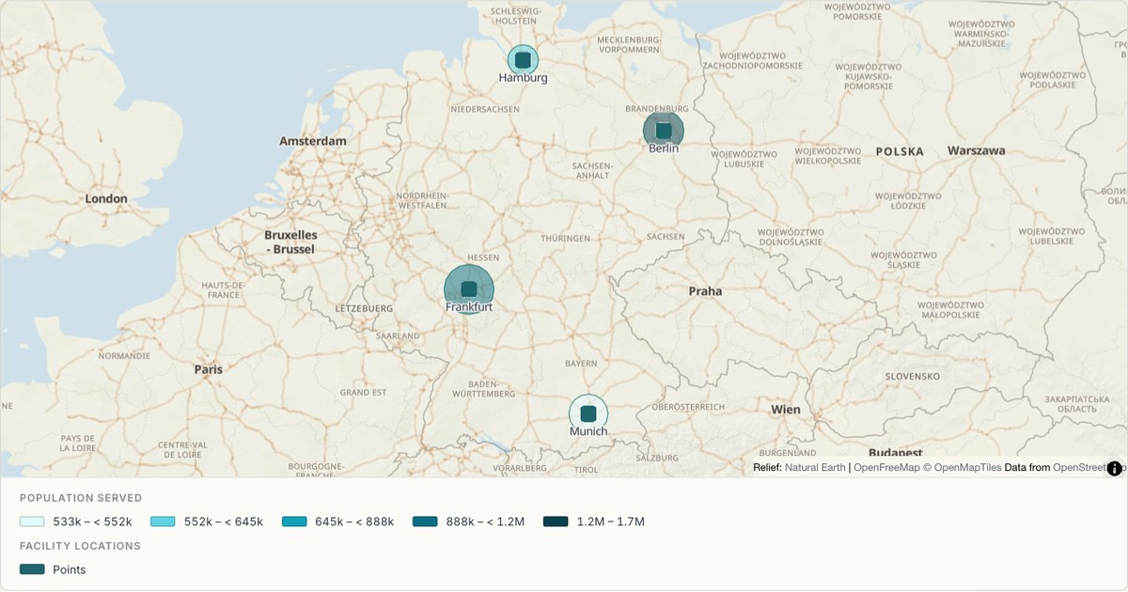Screen dimensions: 1128x592
Task: Click the Points legend swatch
Action: [32, 569]
